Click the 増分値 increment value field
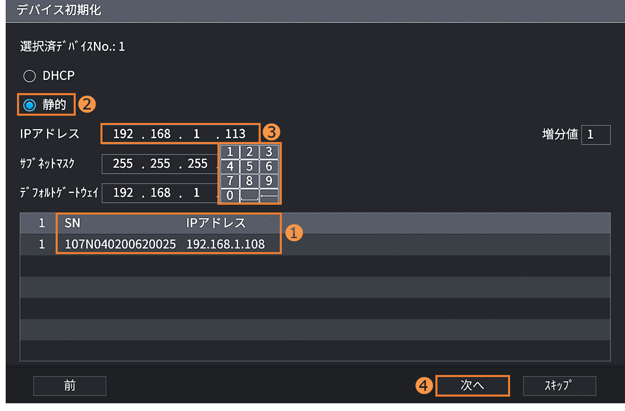This screenshot has width=625, height=411. pyautogui.click(x=596, y=135)
